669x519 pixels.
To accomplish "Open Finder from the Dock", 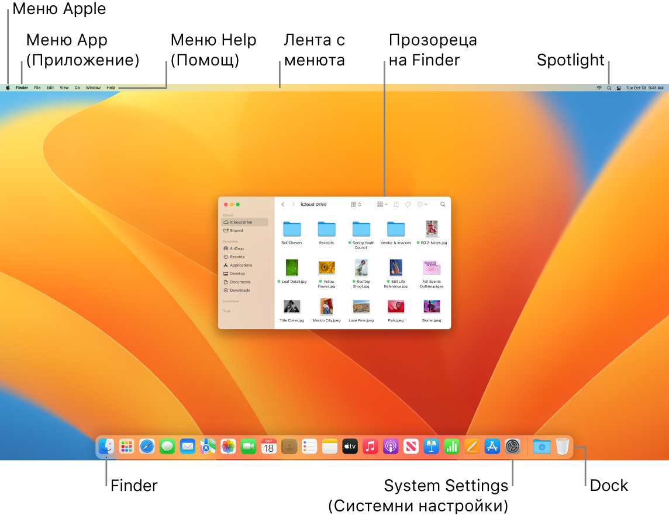I will pos(106,447).
